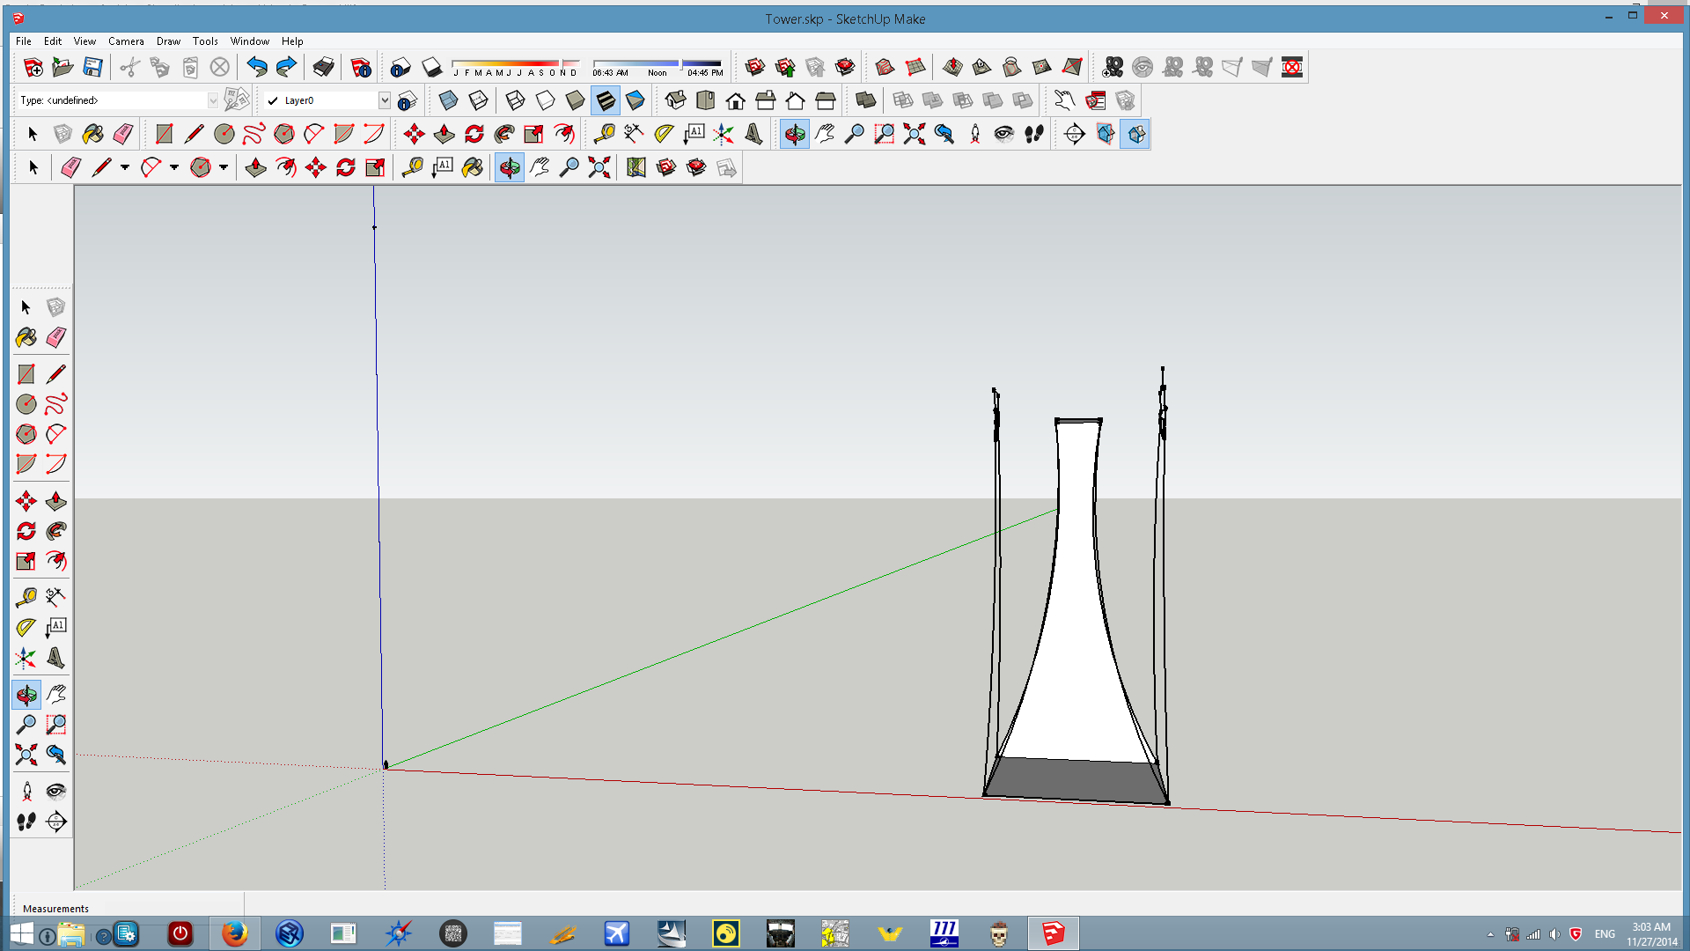Select the Sandbox From Contours tool
1690x951 pixels.
point(885,67)
